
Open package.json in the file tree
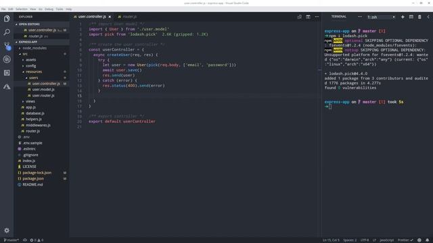pos(33,178)
